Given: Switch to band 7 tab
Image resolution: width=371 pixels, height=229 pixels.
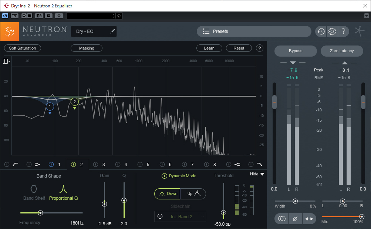Looking at the screenshot, I should [192, 164].
